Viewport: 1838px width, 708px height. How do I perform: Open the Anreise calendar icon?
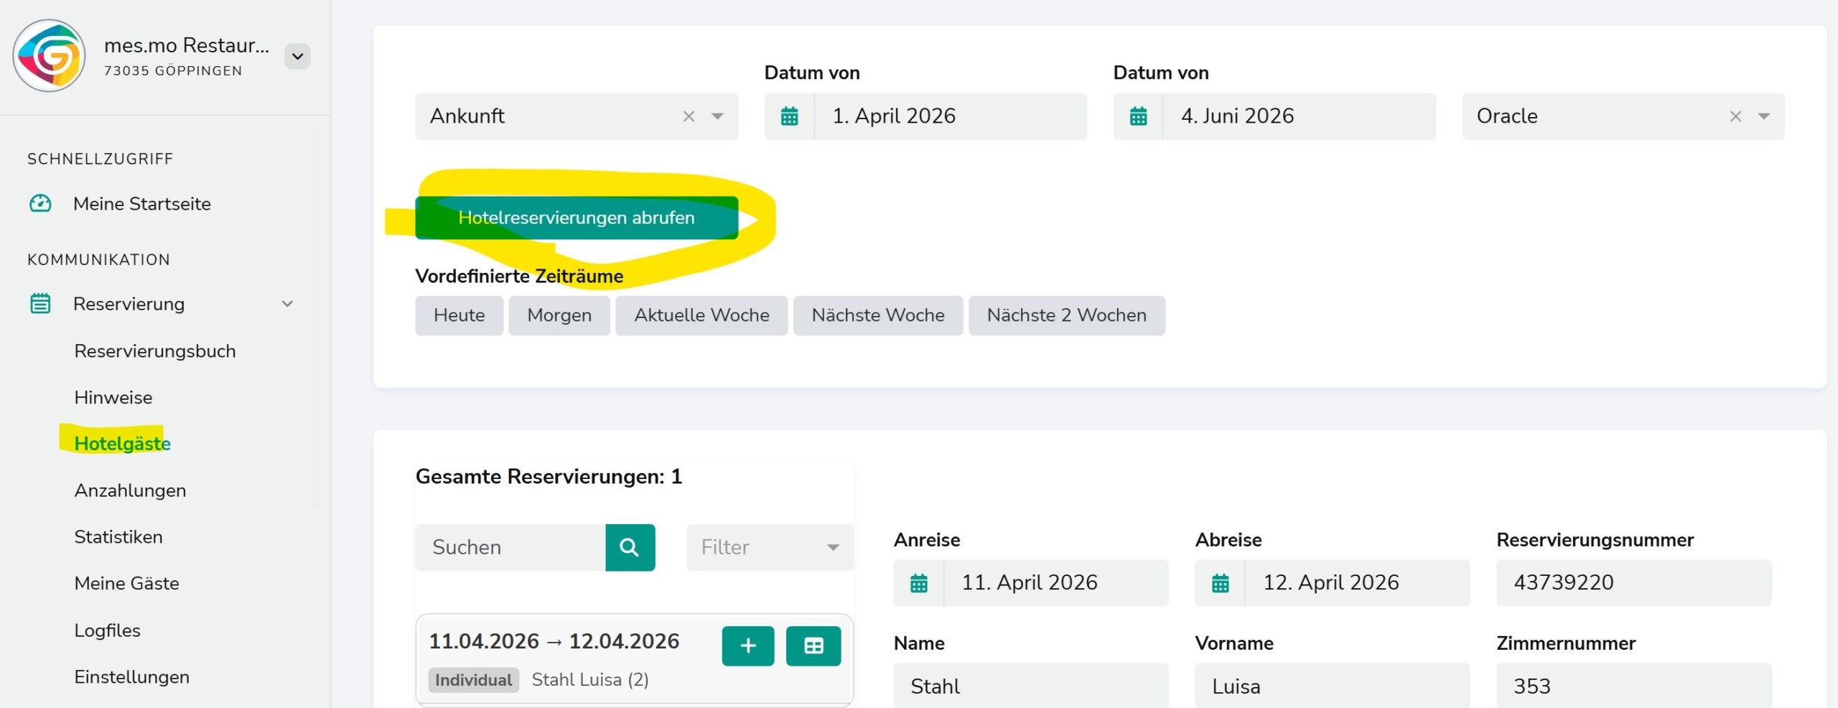tap(918, 583)
